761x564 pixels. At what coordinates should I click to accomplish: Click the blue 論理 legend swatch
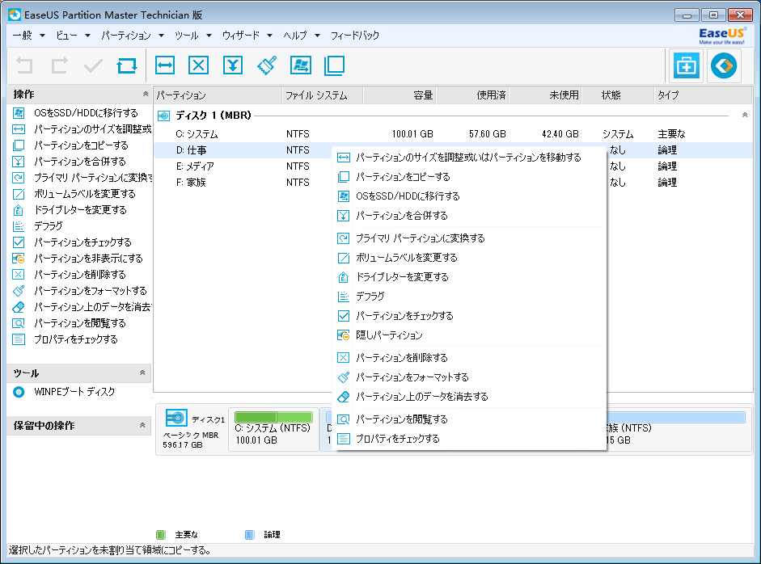pyautogui.click(x=249, y=534)
